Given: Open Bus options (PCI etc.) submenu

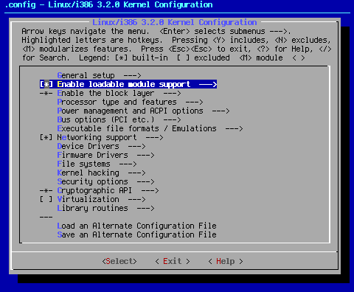Looking at the screenshot, I should coord(119,119).
